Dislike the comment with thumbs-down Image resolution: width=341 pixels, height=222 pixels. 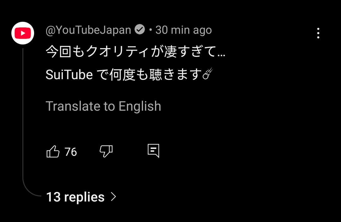106,152
